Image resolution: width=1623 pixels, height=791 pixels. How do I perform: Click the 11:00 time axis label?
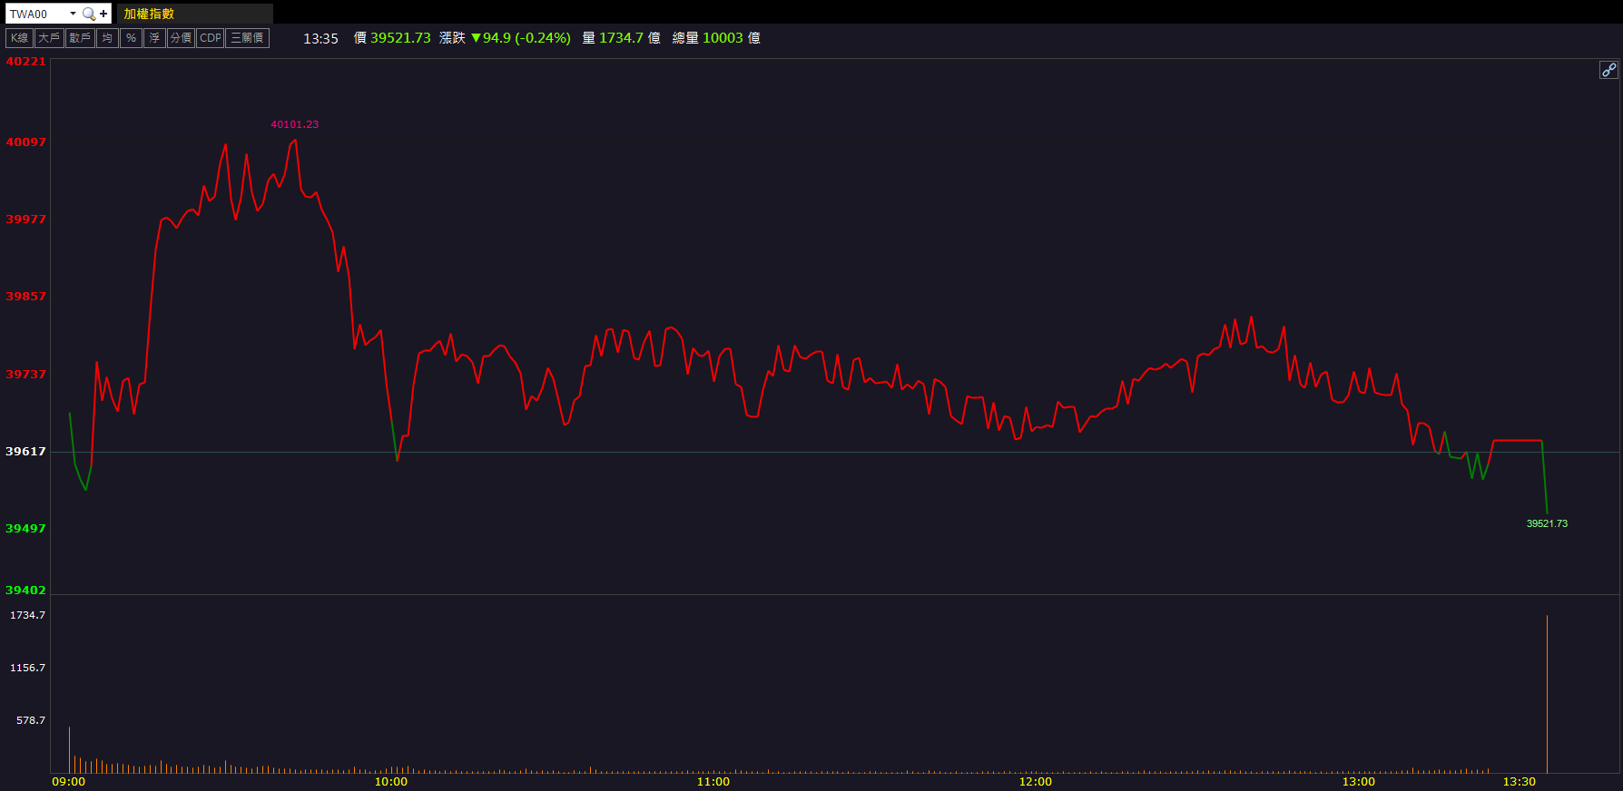(713, 782)
